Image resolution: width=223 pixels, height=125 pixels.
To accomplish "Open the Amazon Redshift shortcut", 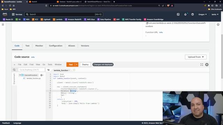I will pos(73,19).
